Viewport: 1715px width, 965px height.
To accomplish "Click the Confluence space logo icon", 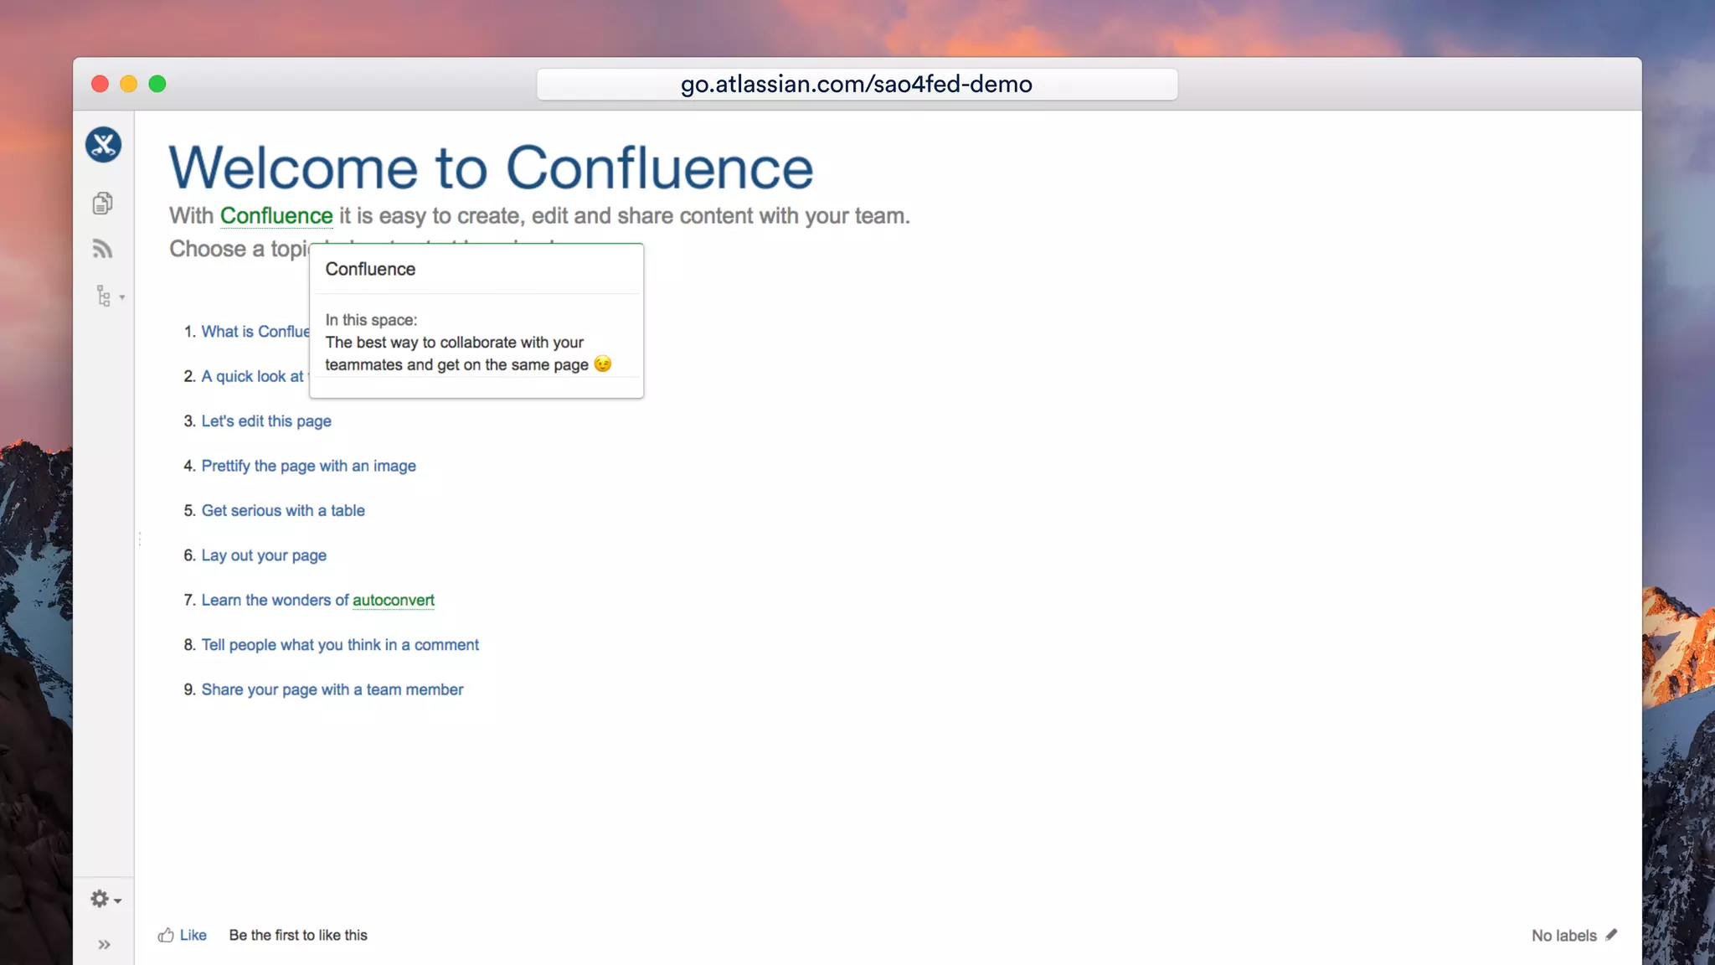I will [104, 145].
